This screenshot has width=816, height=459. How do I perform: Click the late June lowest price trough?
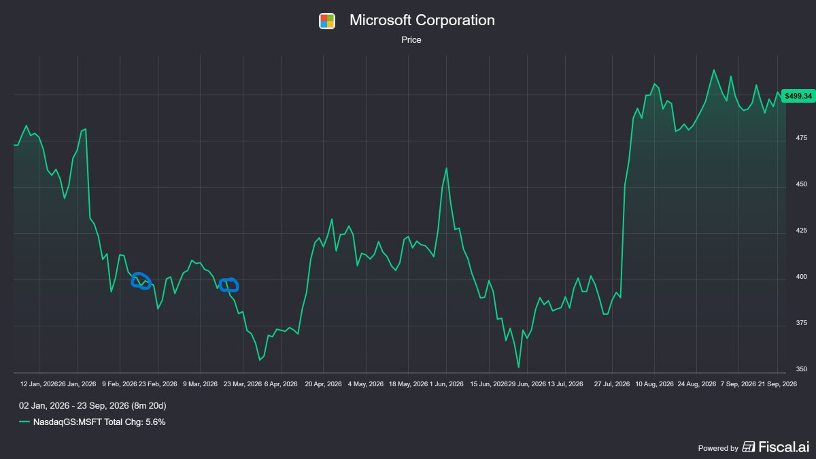coord(518,367)
